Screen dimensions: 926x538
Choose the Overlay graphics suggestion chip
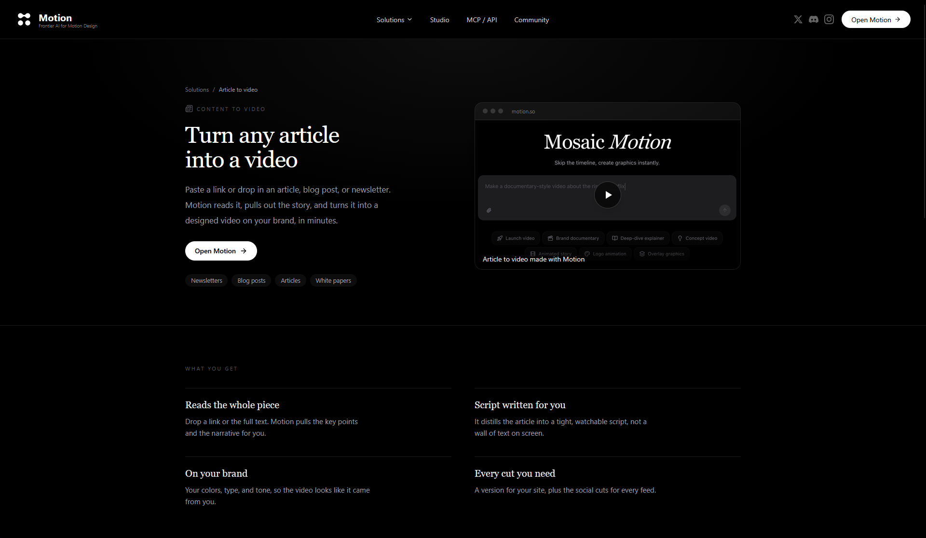click(662, 254)
